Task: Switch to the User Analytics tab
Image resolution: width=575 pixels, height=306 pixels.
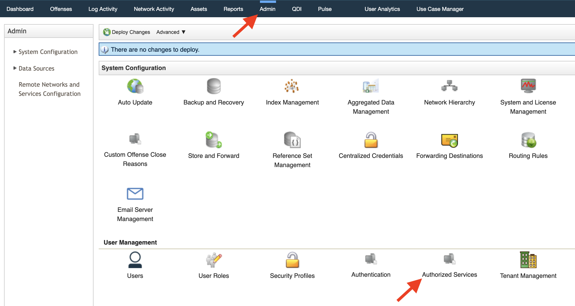Action: (x=382, y=9)
